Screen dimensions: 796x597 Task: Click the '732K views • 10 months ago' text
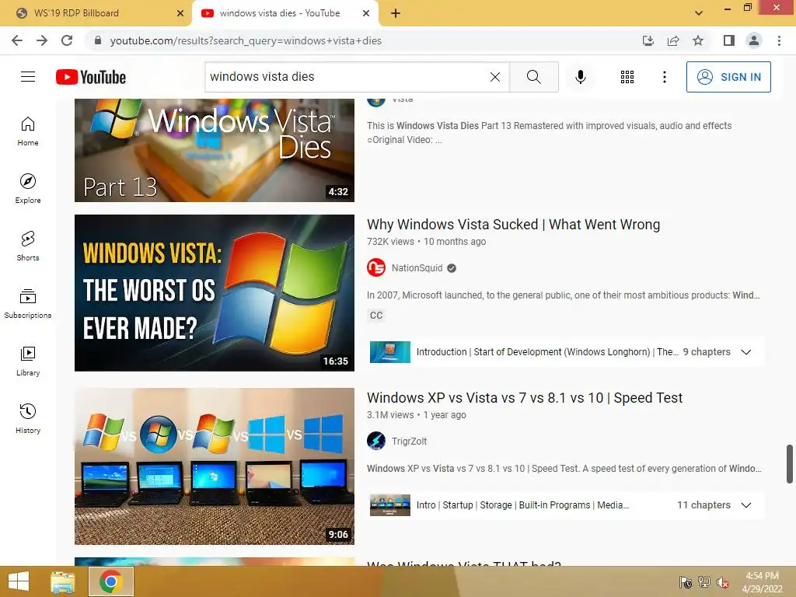[427, 242]
